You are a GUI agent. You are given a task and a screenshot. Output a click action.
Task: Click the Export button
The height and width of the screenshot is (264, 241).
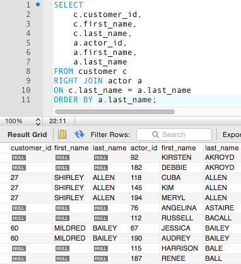[x=232, y=135]
